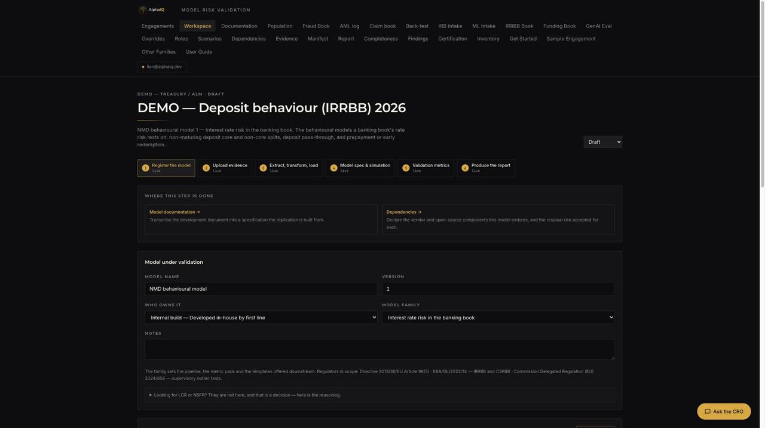Viewport: 765px width, 428px height.
Task: Open the Model Family dropdown
Action: [498, 318]
